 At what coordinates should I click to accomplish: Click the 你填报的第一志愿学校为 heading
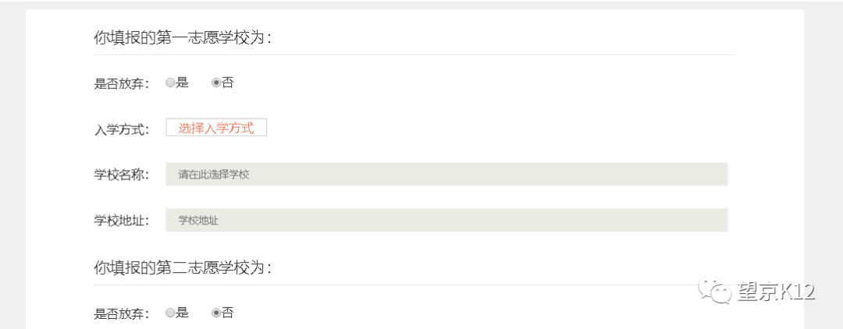pos(182,37)
